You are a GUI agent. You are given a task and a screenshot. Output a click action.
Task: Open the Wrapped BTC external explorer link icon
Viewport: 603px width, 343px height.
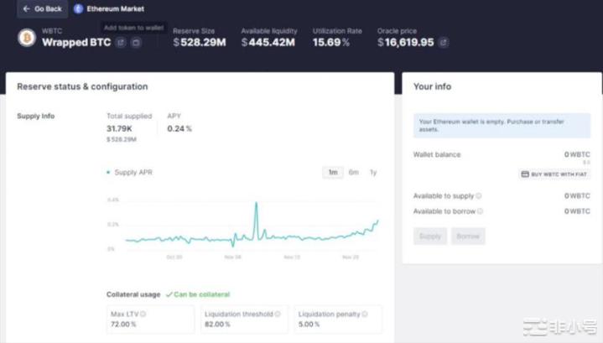pyautogui.click(x=121, y=42)
